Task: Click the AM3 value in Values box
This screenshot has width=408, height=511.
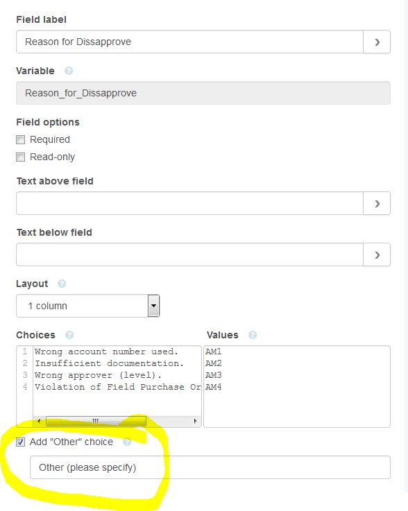Action: click(213, 375)
